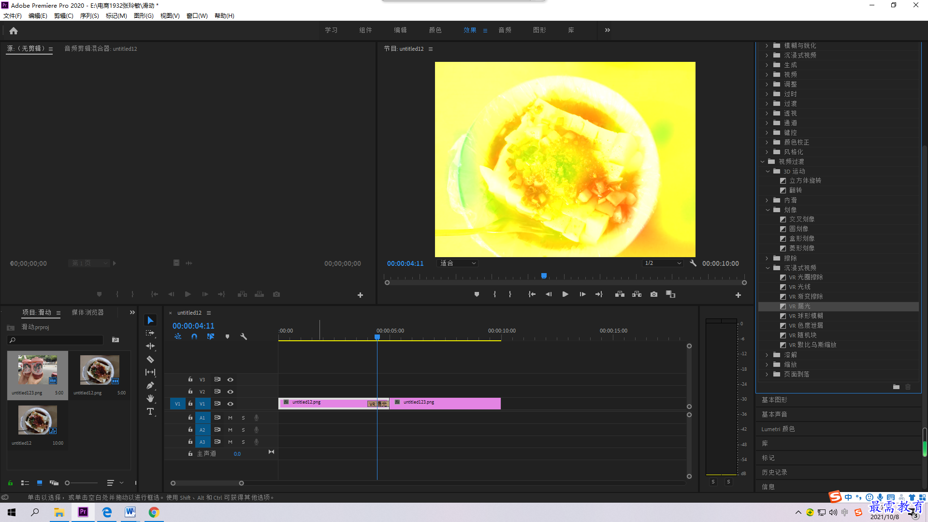Mute audio track A1
Screen dimensions: 928x522
230,418
